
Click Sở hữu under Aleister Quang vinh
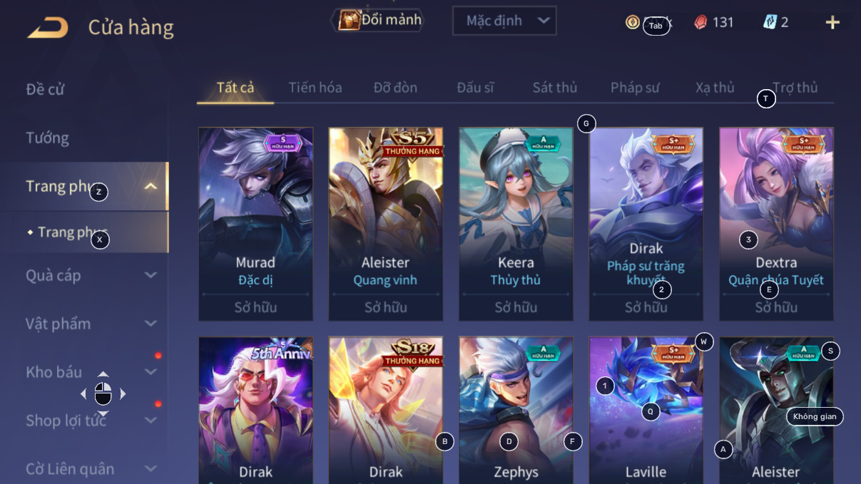(386, 307)
